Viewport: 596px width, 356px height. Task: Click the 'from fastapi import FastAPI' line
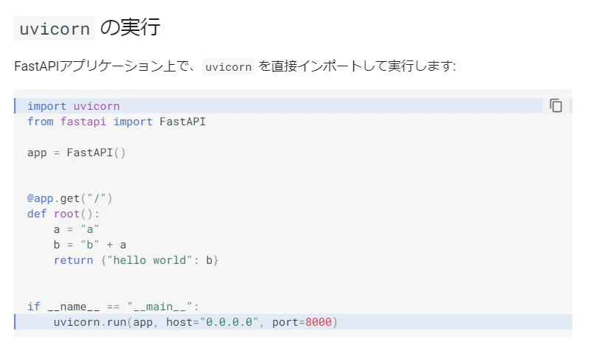tap(117, 122)
